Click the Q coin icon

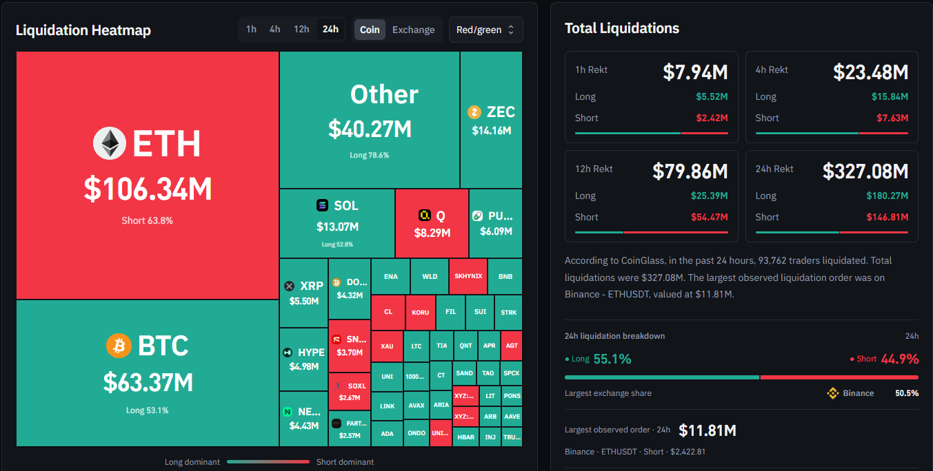coord(424,216)
